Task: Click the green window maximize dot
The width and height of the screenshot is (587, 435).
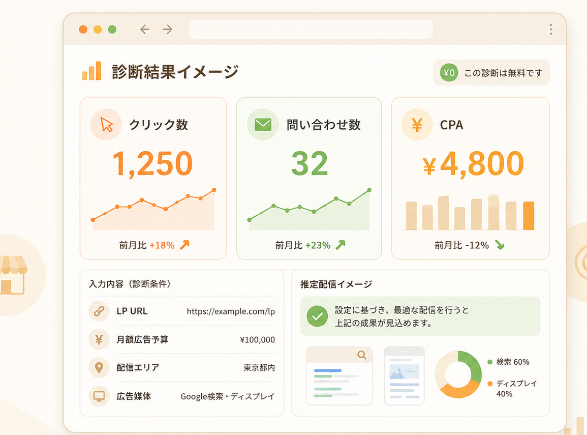Action: click(112, 29)
